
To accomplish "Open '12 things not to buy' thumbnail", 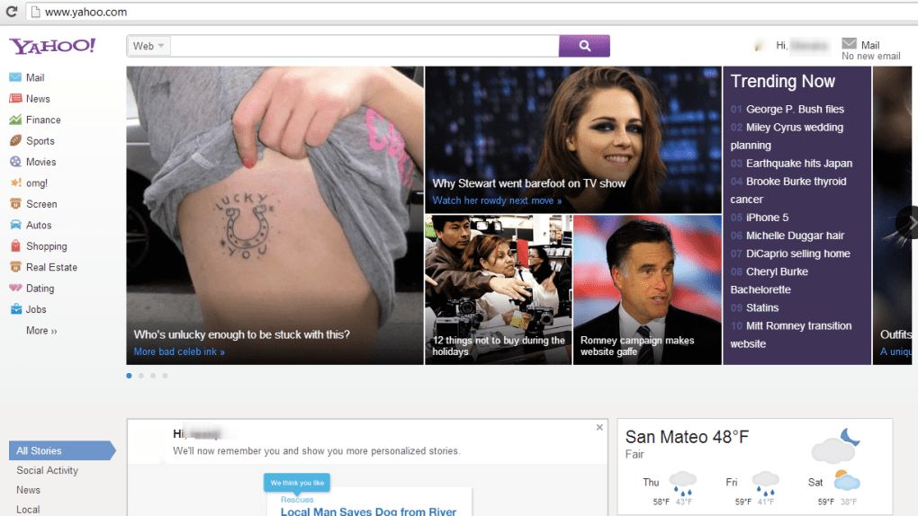I will click(x=499, y=289).
